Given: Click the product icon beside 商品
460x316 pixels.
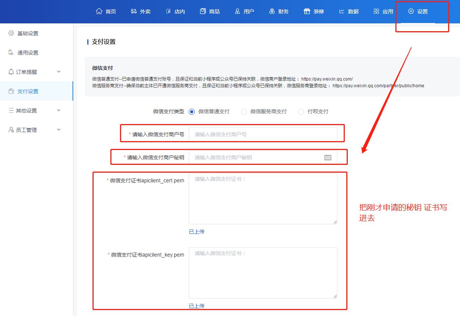Looking at the screenshot, I should (203, 11).
